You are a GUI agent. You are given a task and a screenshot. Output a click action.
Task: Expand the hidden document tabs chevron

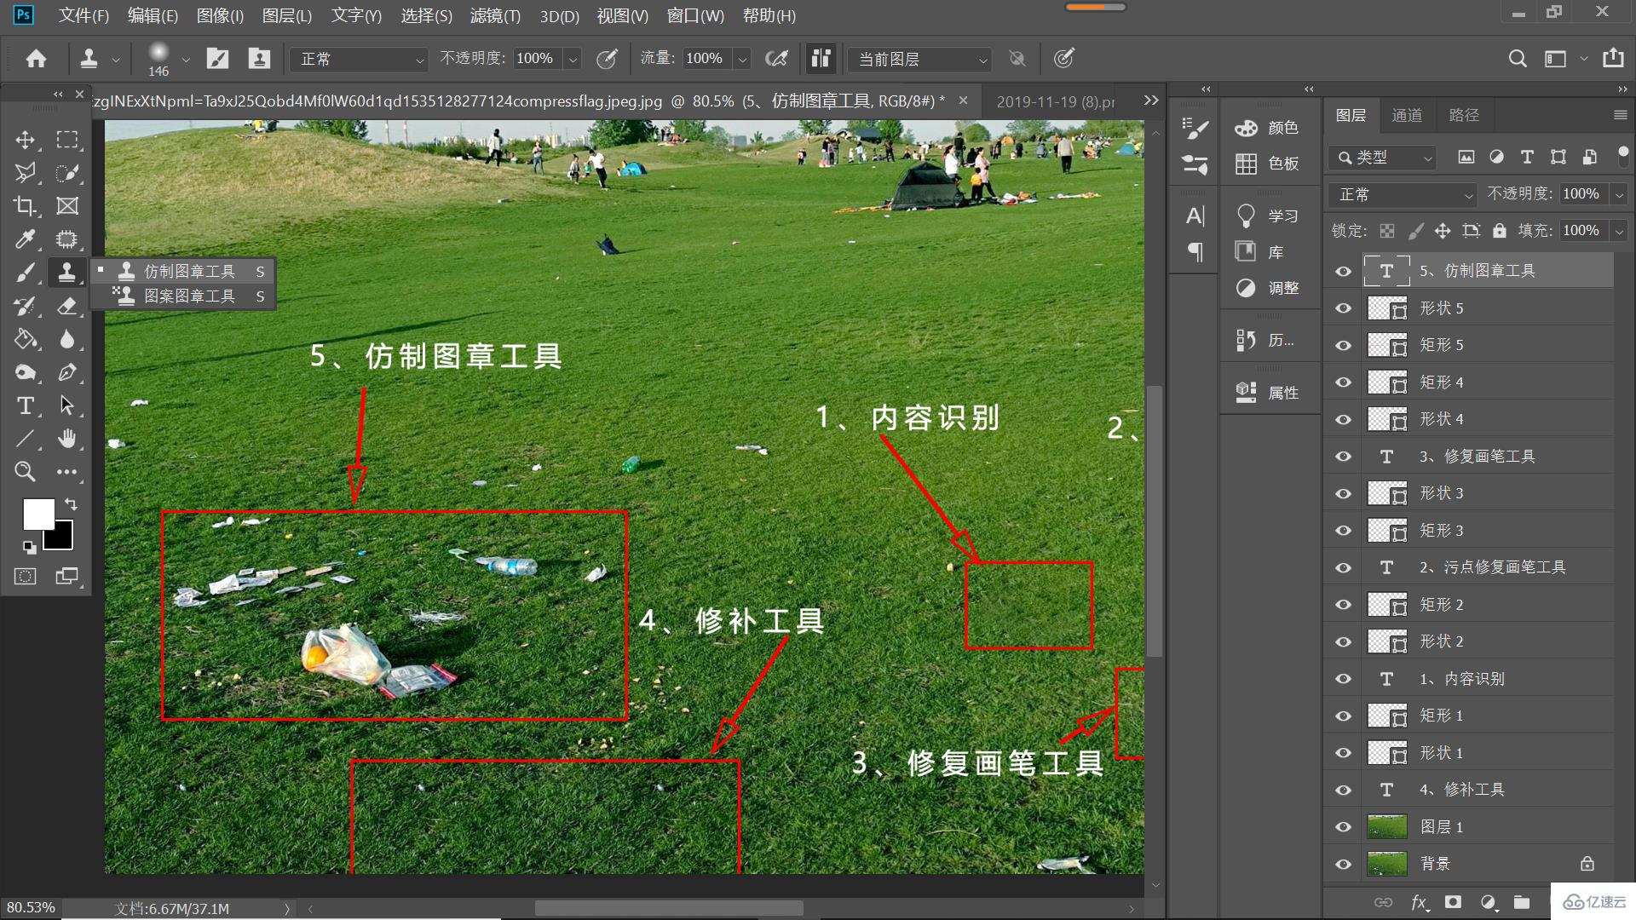tap(1151, 101)
